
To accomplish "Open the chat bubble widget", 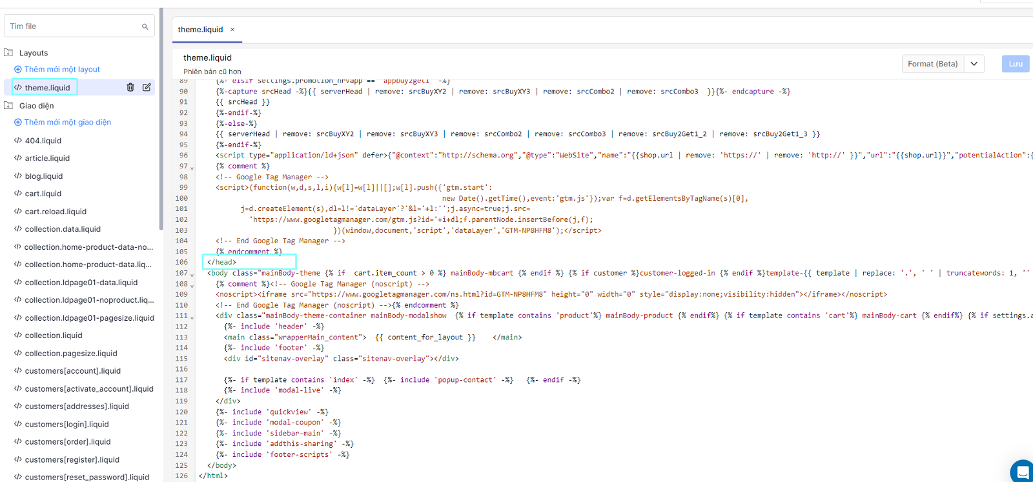I will click(x=1023, y=472).
